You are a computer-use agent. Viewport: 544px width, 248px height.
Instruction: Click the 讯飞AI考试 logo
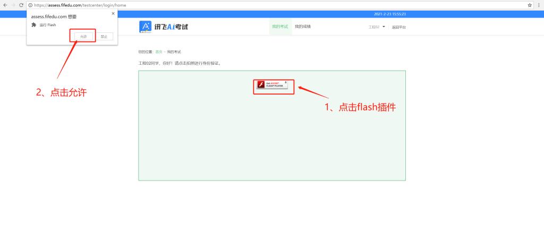point(163,27)
